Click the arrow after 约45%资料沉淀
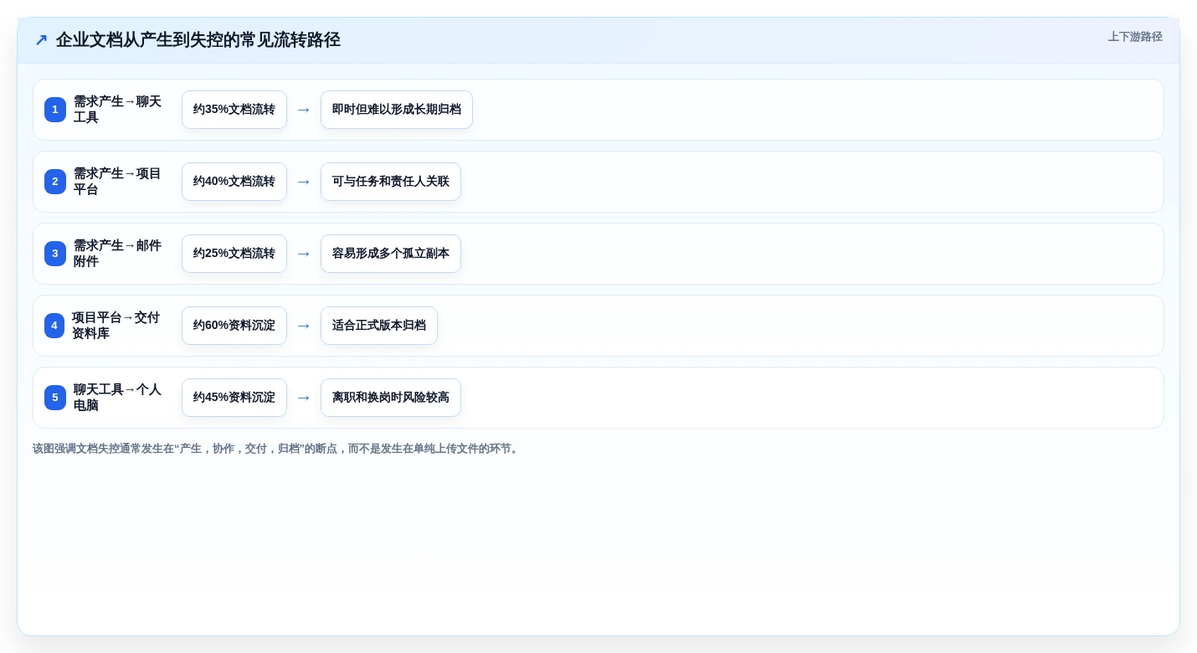Screen dimensions: 1197x653 click(x=304, y=398)
